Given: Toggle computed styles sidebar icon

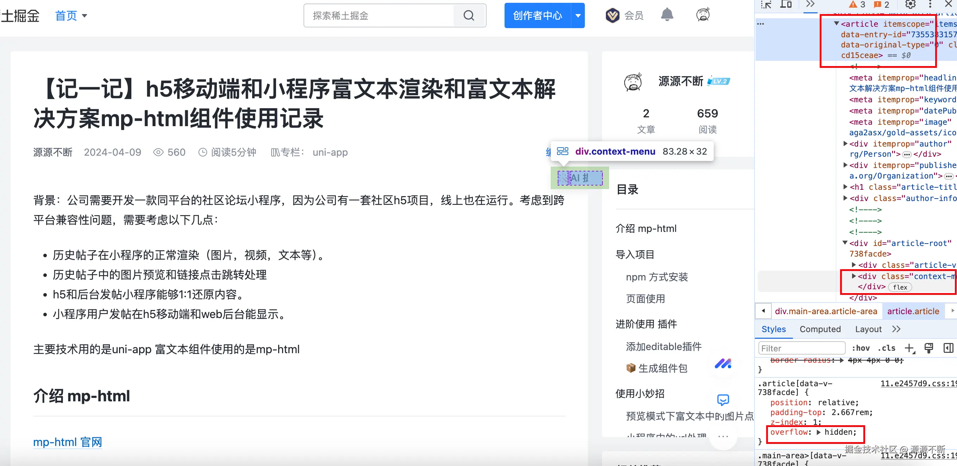Looking at the screenshot, I should [x=948, y=348].
